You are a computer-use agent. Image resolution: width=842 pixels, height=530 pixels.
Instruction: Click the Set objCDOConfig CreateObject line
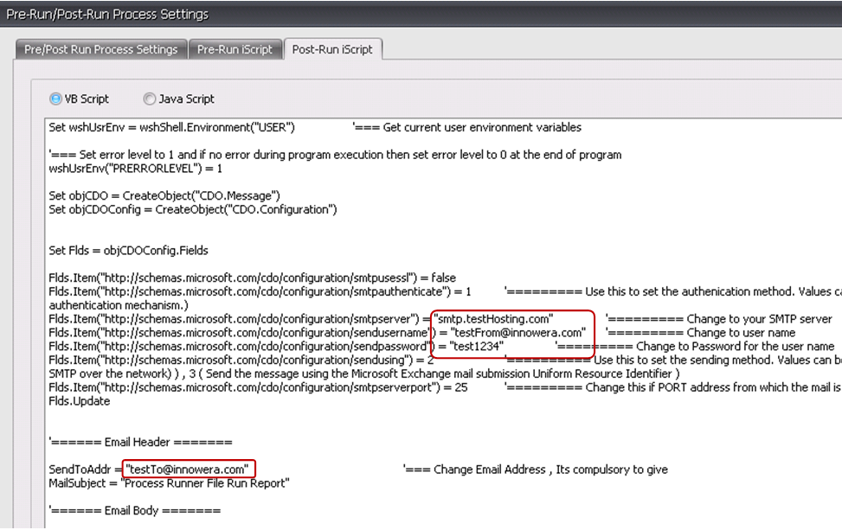click(192, 210)
